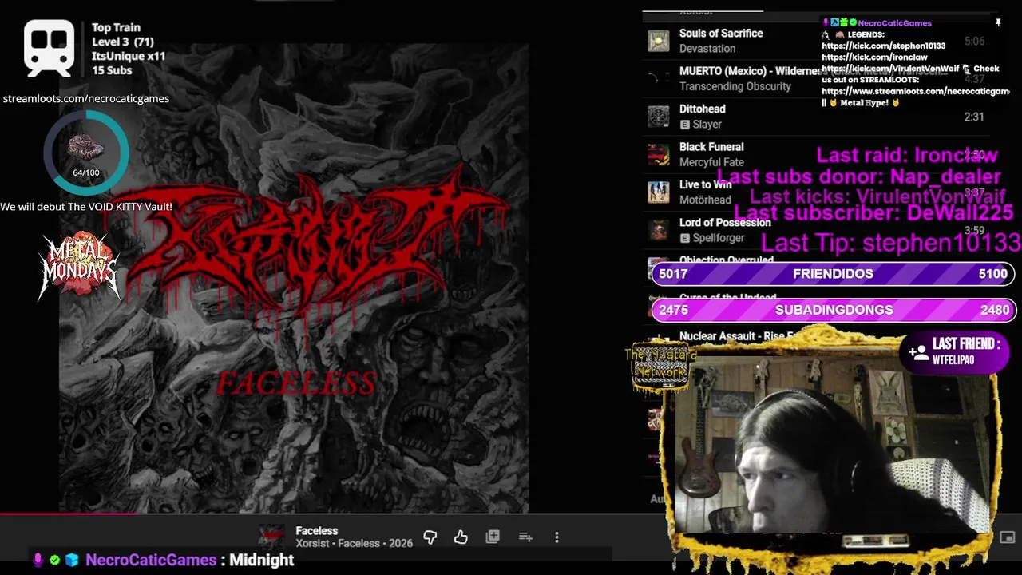Screen dimensions: 1022x575
Task: Click the FRIENDIDOS goal bar
Action: (x=833, y=274)
